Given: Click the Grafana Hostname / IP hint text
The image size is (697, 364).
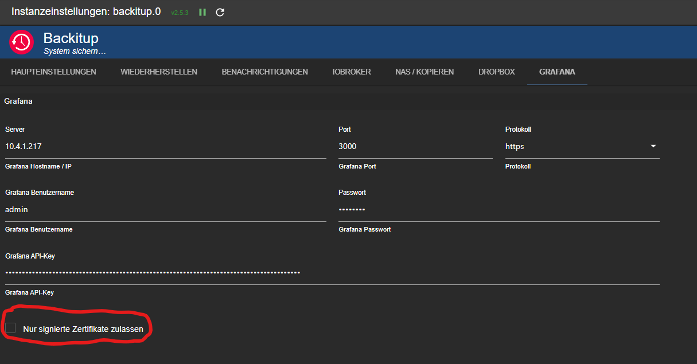Looking at the screenshot, I should [38, 166].
